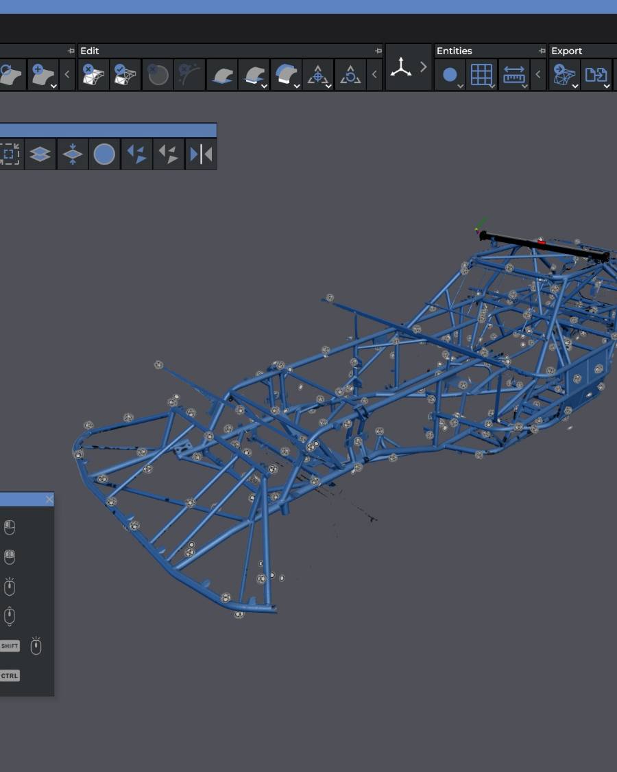Click the CTRL key badge
This screenshot has height=772, width=617.
10,676
